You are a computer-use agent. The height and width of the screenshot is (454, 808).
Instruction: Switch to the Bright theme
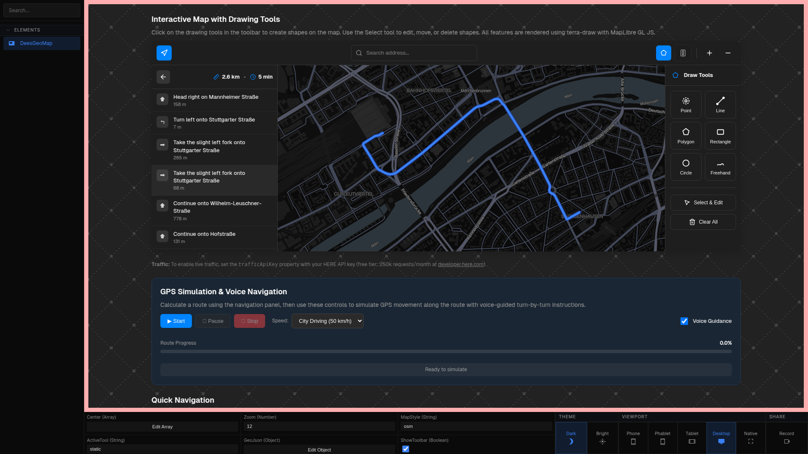[x=602, y=437]
